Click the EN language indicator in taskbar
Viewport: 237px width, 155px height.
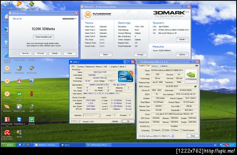click(x=215, y=145)
